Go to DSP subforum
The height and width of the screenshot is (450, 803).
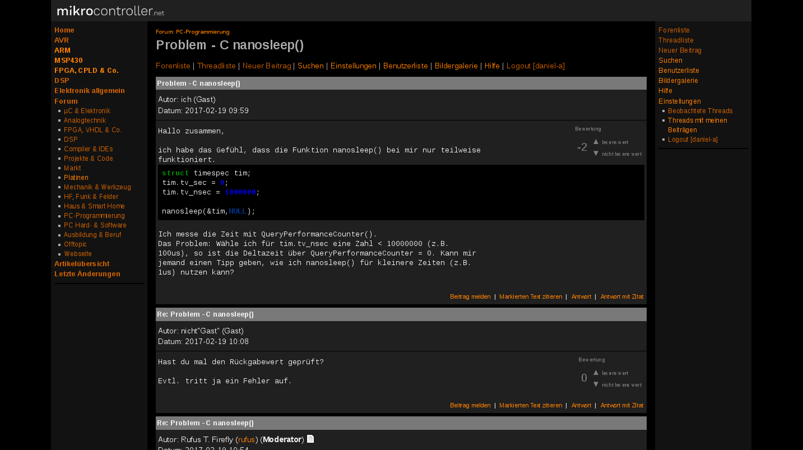pyautogui.click(x=71, y=140)
